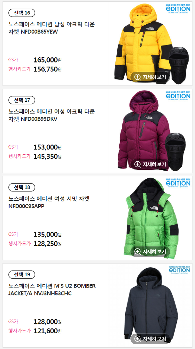Screen dimensions: 195x349
Task: Select option badge 선택 17
Action: coord(22,100)
